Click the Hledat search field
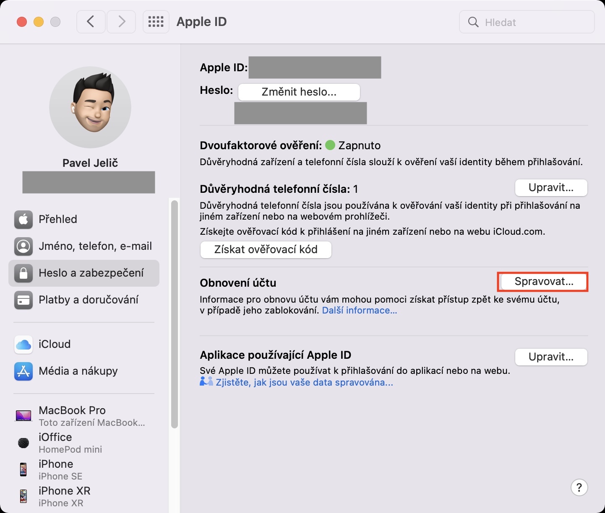The image size is (605, 513). (533, 22)
